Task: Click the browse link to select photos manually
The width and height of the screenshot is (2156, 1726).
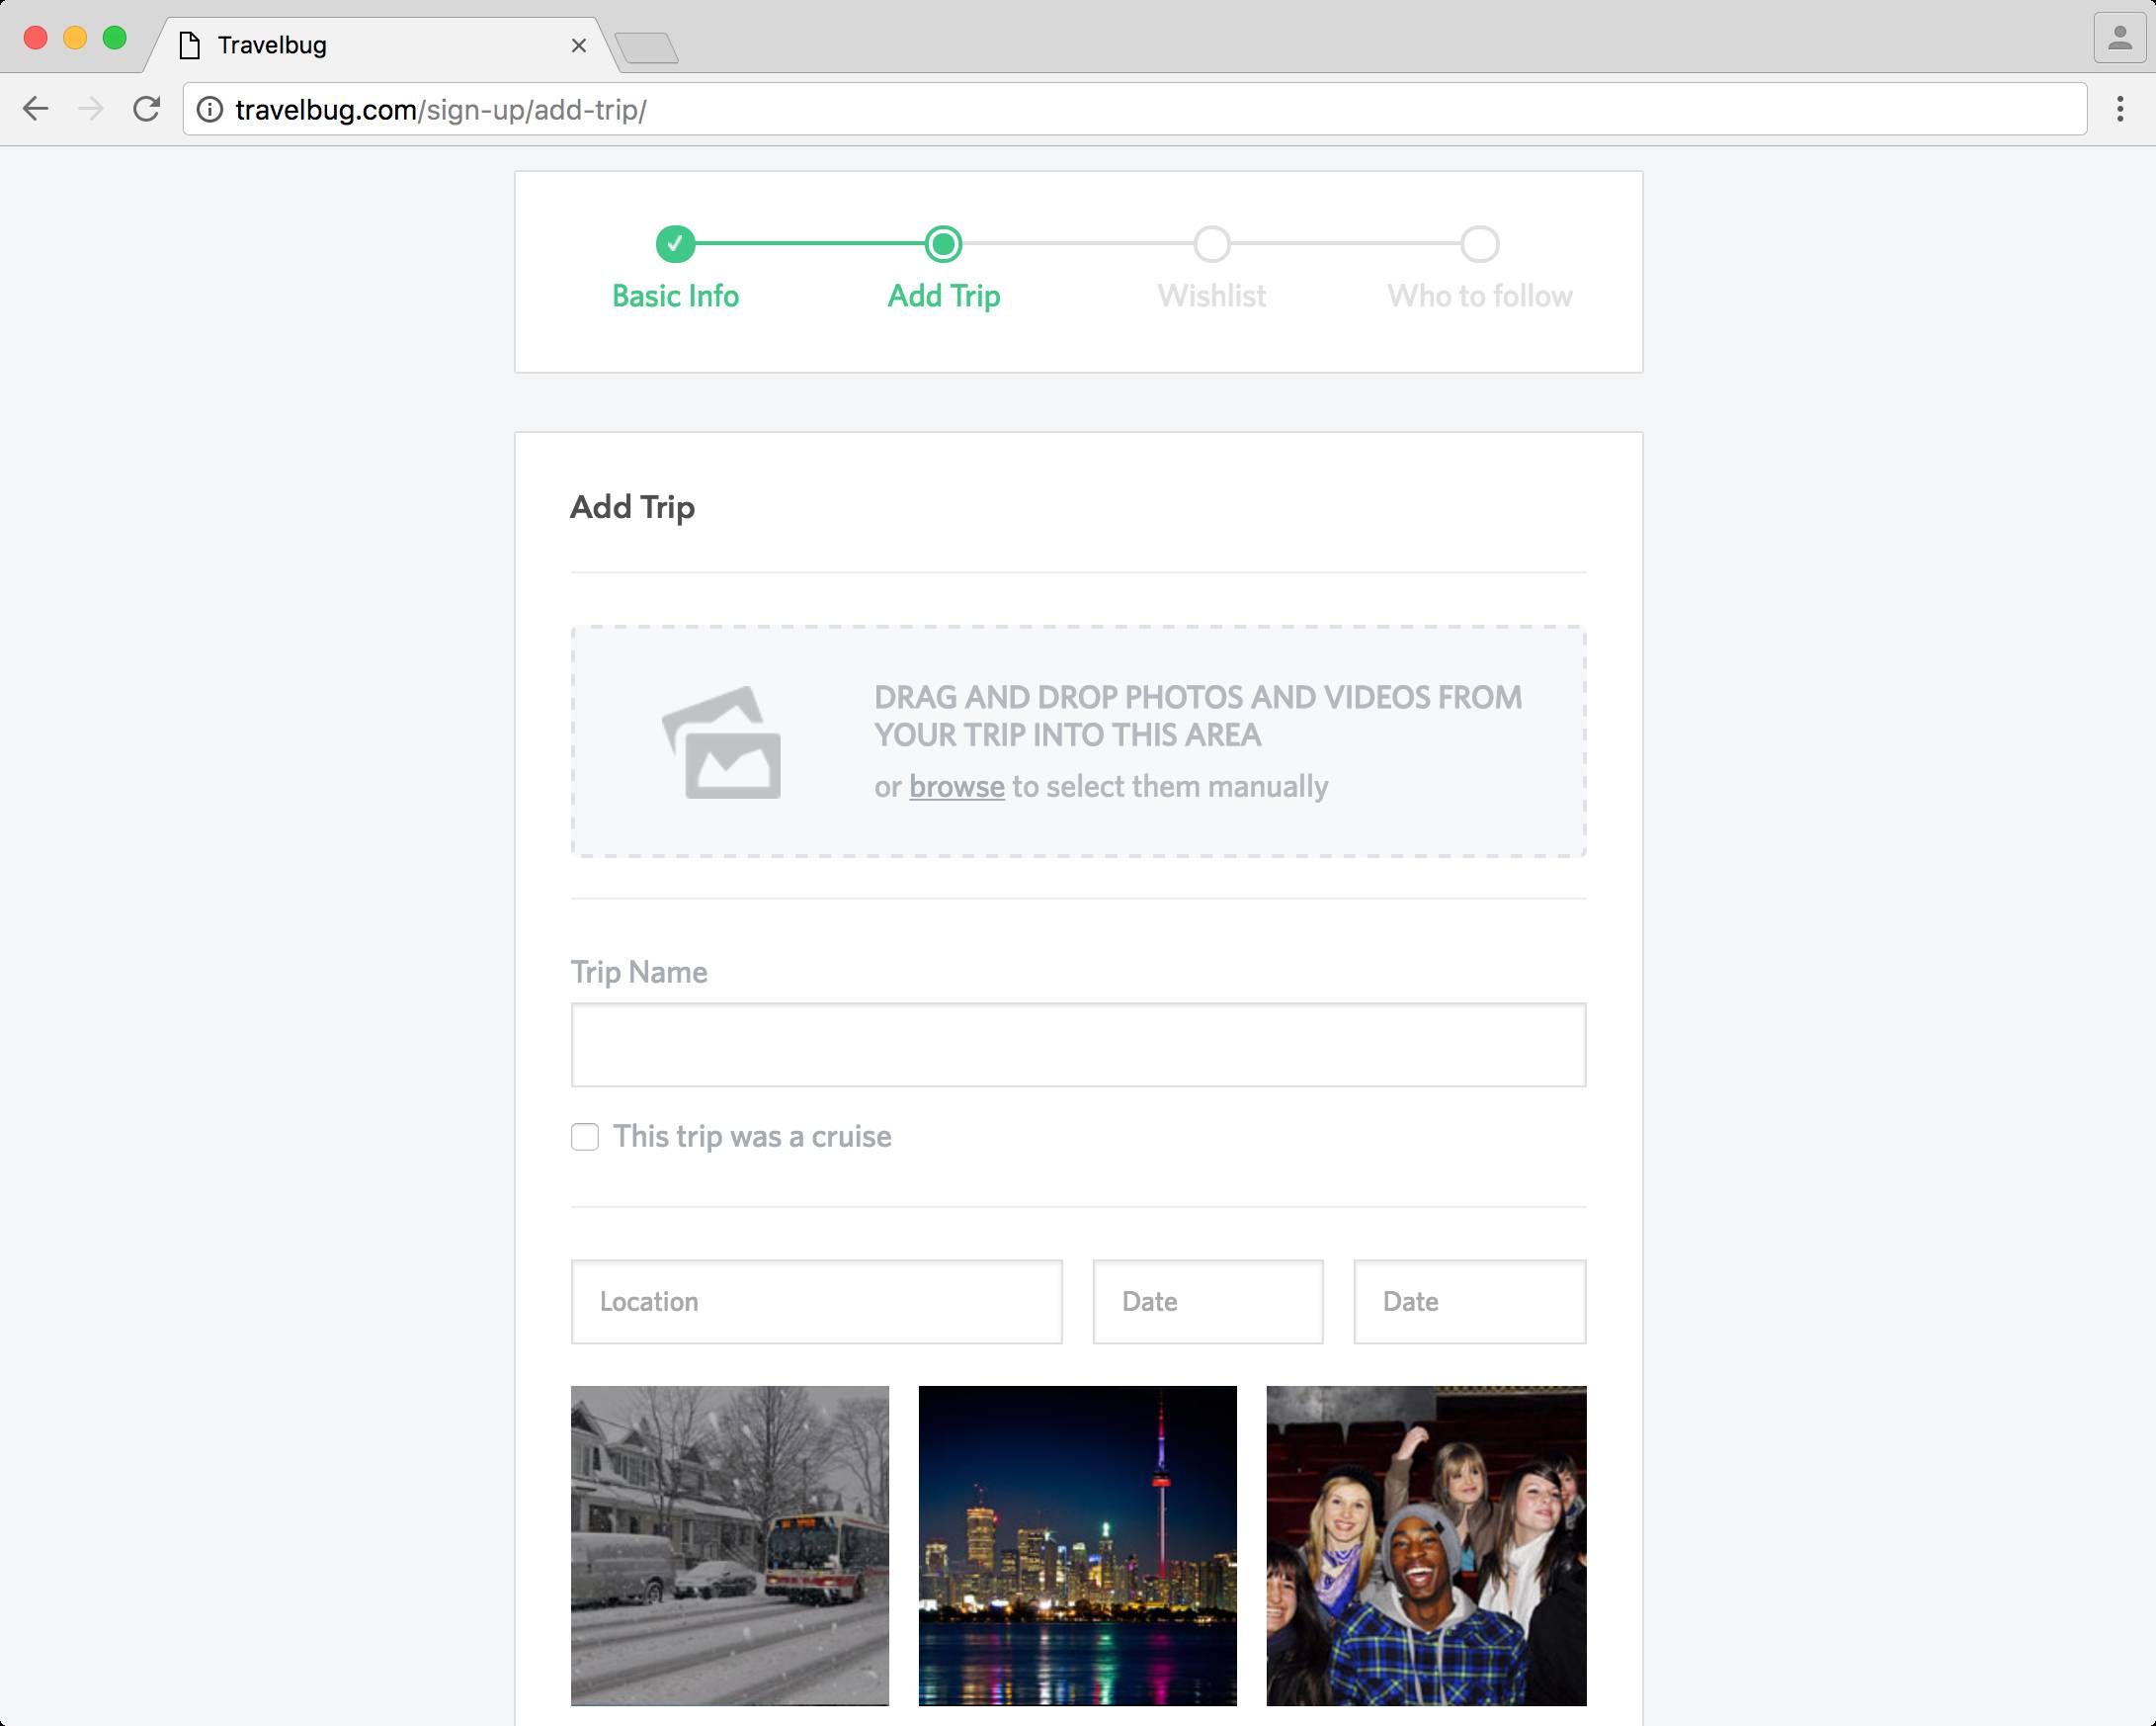Action: pyautogui.click(x=956, y=788)
